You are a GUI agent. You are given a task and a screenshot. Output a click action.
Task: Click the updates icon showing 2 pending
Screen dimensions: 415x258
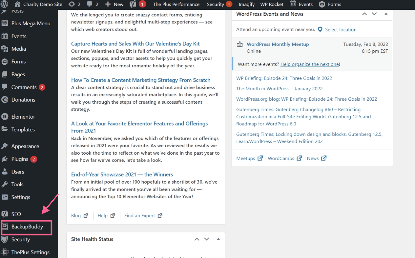pyautogui.click(x=75, y=4)
